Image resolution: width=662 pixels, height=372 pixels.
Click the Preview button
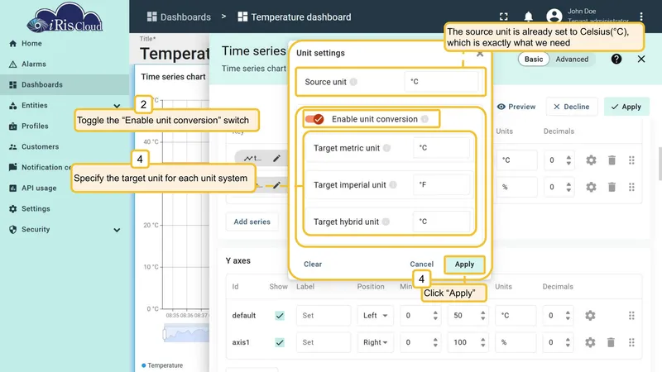[x=516, y=107]
